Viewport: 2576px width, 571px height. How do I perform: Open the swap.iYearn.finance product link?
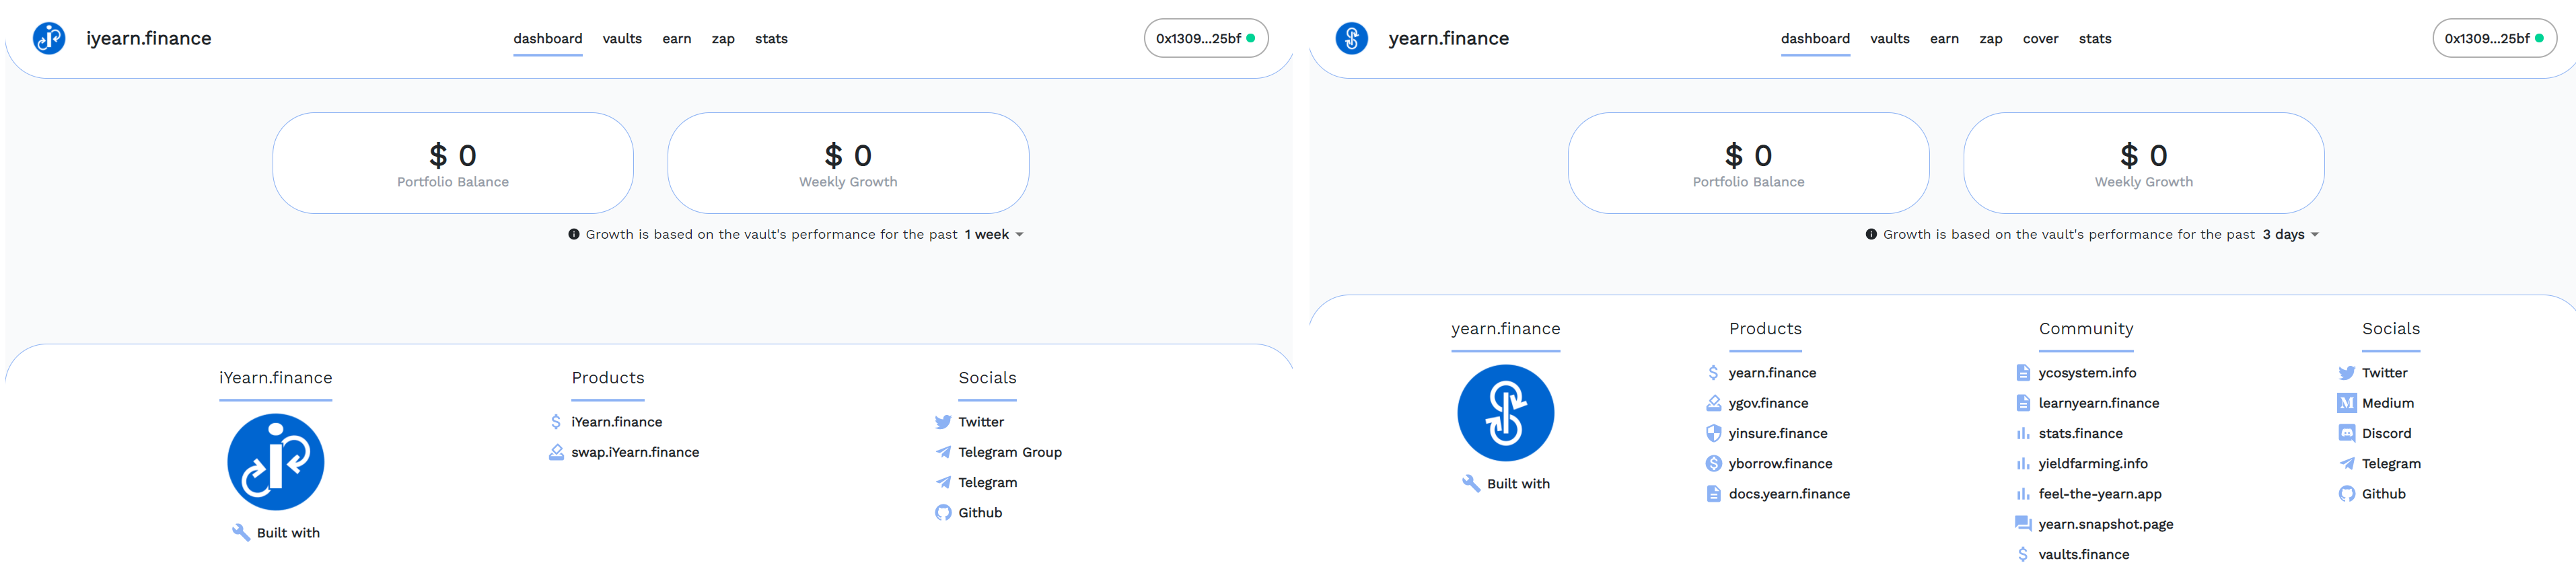pos(635,452)
